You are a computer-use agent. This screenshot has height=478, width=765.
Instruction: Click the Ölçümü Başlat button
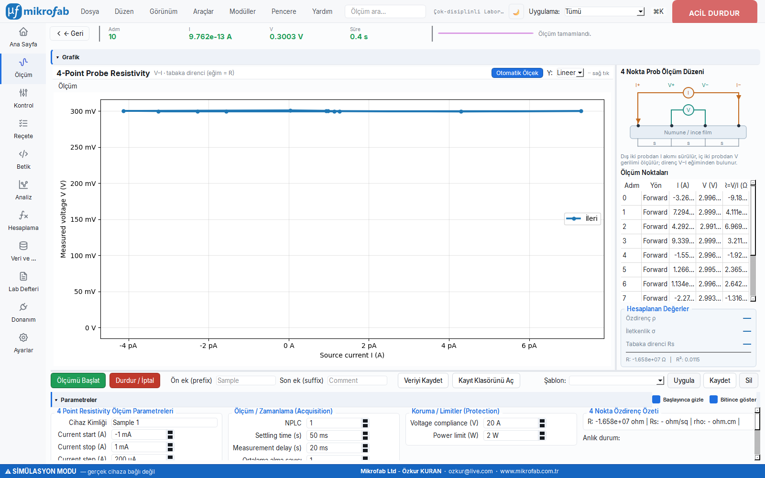point(78,380)
